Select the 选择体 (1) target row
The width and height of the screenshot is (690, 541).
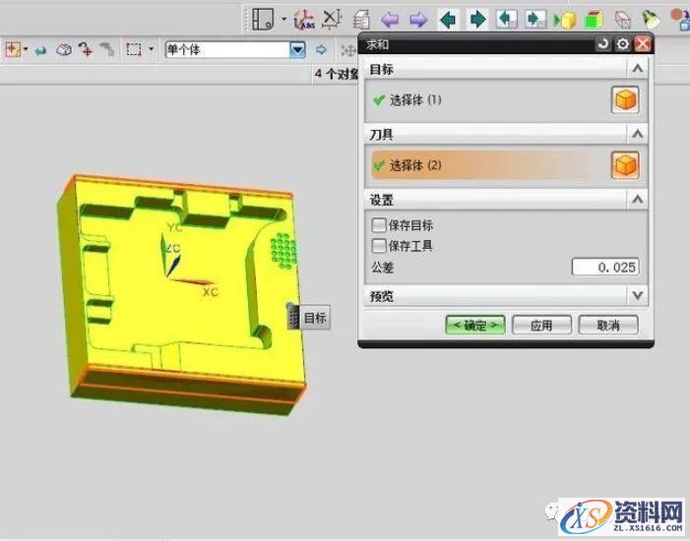click(482, 100)
